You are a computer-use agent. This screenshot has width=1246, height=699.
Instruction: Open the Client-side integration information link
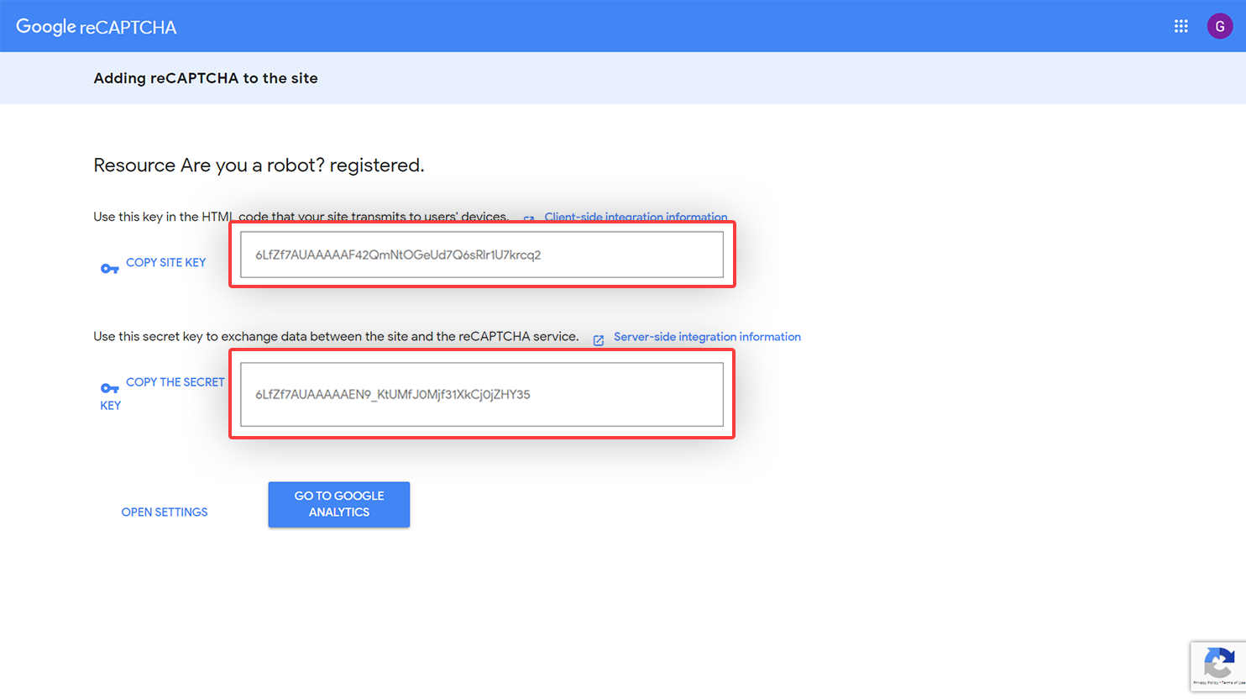click(x=636, y=217)
